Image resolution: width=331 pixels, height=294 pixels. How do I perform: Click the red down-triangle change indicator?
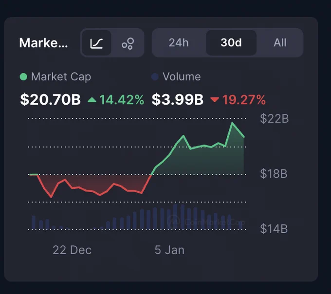215,100
